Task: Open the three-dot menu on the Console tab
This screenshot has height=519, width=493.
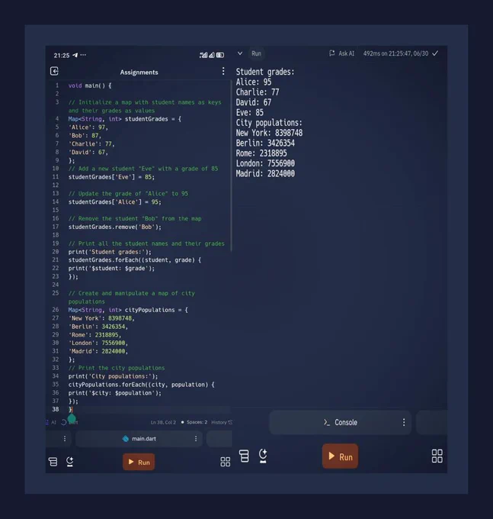Action: click(404, 422)
